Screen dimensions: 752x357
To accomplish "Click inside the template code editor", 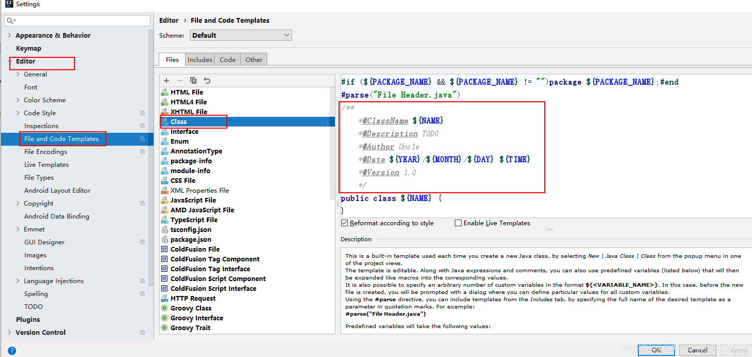I will [545, 146].
